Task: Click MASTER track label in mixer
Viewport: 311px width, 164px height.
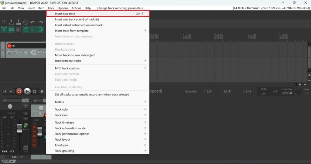Action: coord(18,157)
